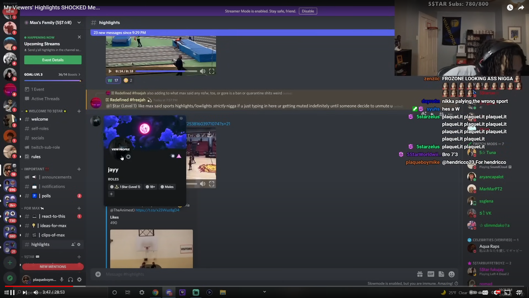Enter YouTube fullscreen mode
Viewport: 529px width, 298px height.
pos(519,292)
